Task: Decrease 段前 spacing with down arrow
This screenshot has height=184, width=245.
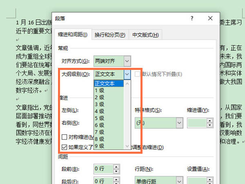Action: tap(116, 171)
